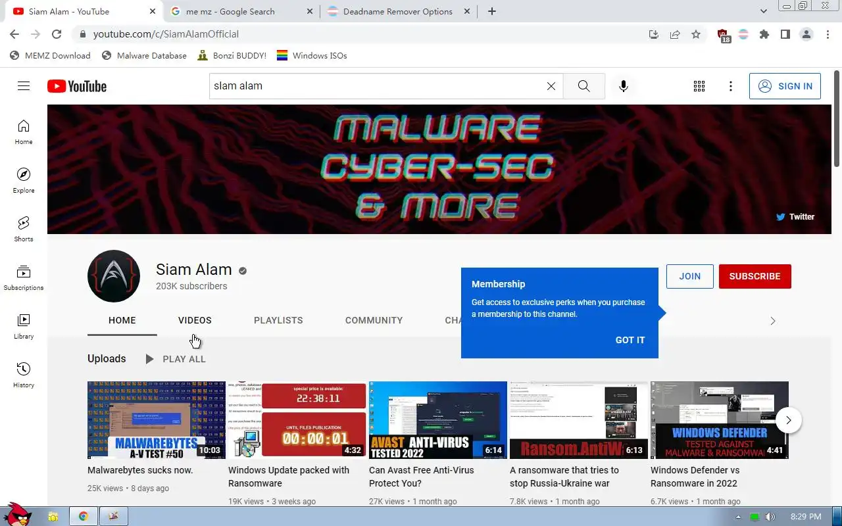
Task: Open Shorts in the sidebar
Action: tap(24, 229)
